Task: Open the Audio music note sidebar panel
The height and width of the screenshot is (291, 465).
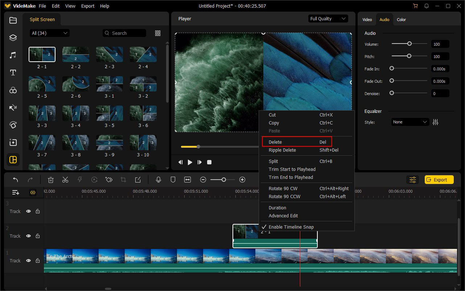Action: point(13,55)
